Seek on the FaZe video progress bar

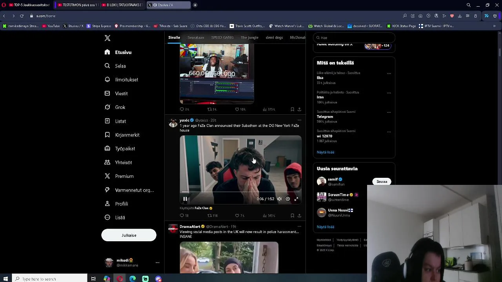coord(240,192)
